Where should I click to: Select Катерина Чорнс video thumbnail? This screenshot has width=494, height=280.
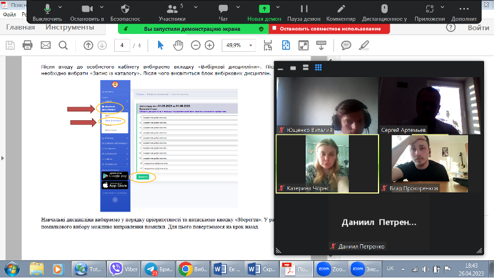(327, 163)
